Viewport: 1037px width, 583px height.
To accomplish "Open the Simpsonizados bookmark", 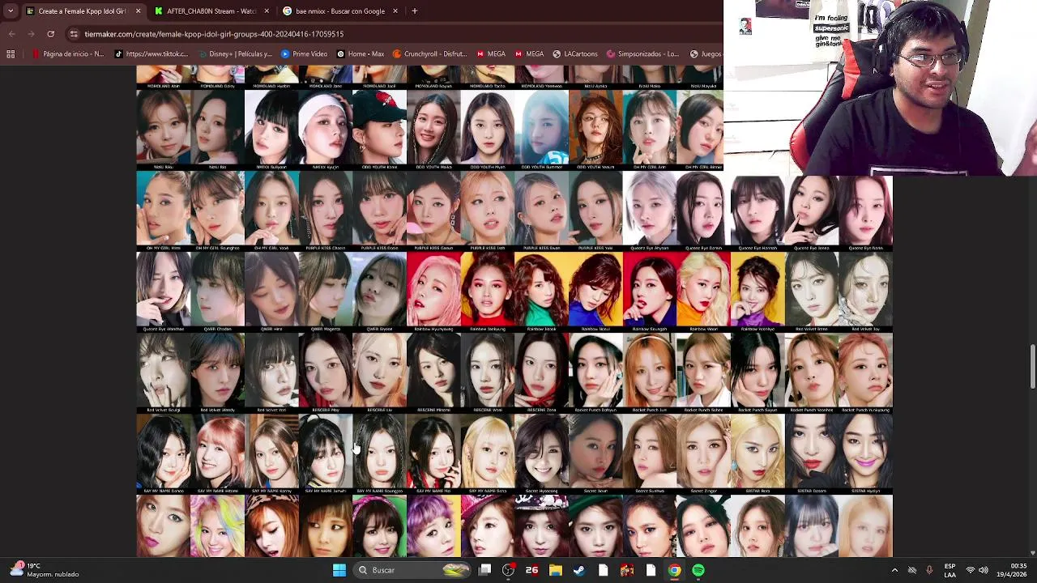I will tap(642, 54).
